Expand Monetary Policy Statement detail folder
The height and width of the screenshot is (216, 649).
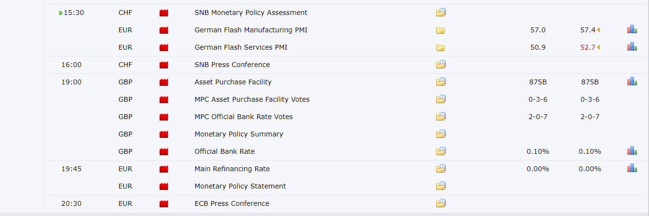[x=441, y=186]
